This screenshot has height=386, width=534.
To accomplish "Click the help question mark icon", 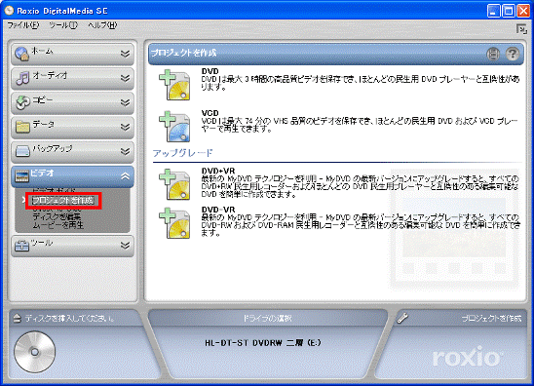I will click(512, 54).
